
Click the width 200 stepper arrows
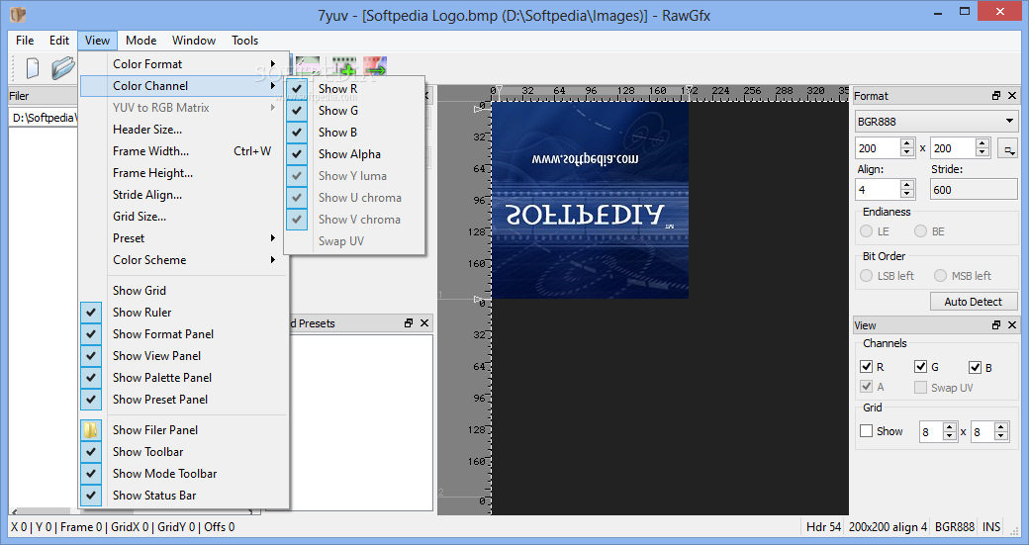pyautogui.click(x=907, y=148)
